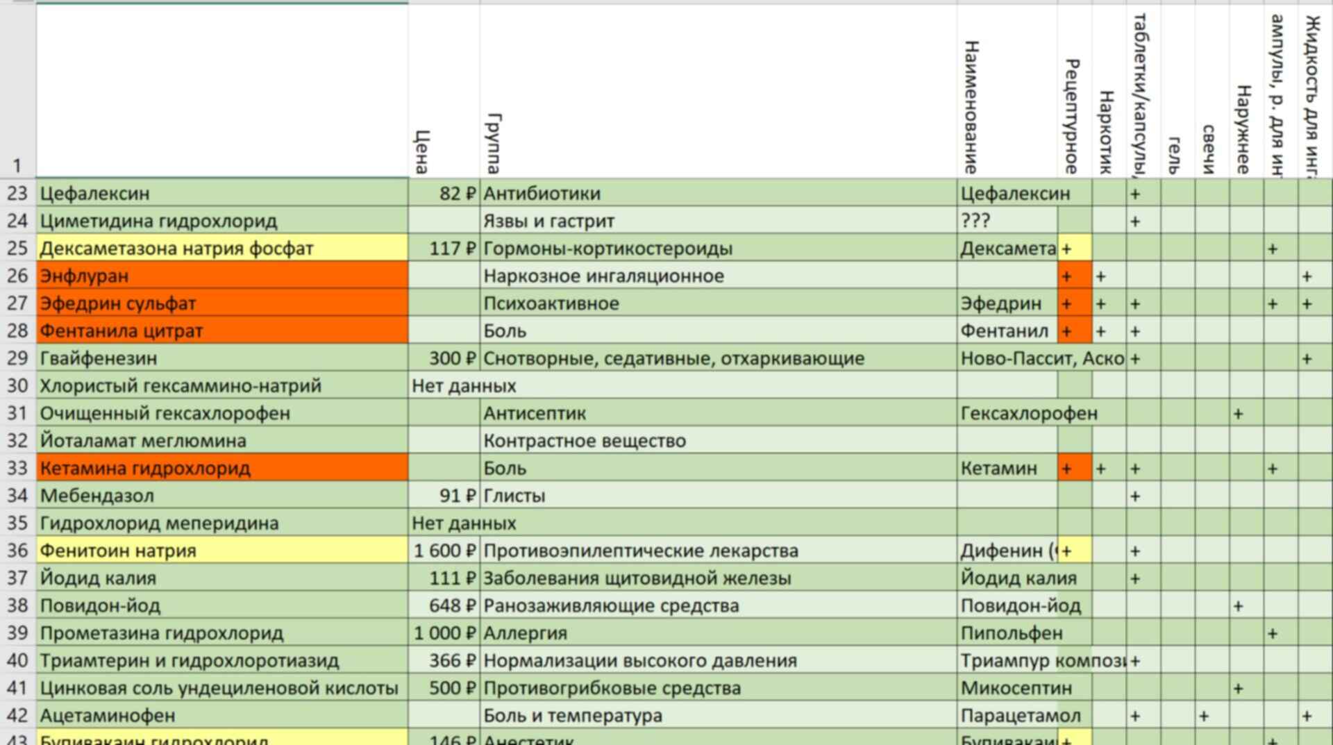Click the Гормоны-кортикостероиды cell
This screenshot has width=1333, height=745.
tap(719, 248)
